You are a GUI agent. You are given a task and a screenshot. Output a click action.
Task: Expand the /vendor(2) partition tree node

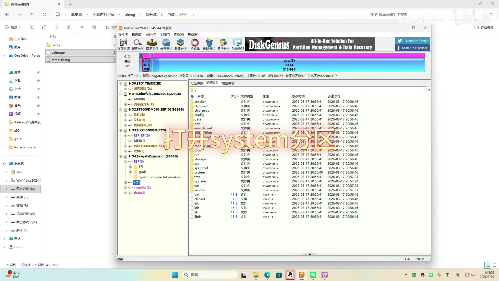pos(126,188)
